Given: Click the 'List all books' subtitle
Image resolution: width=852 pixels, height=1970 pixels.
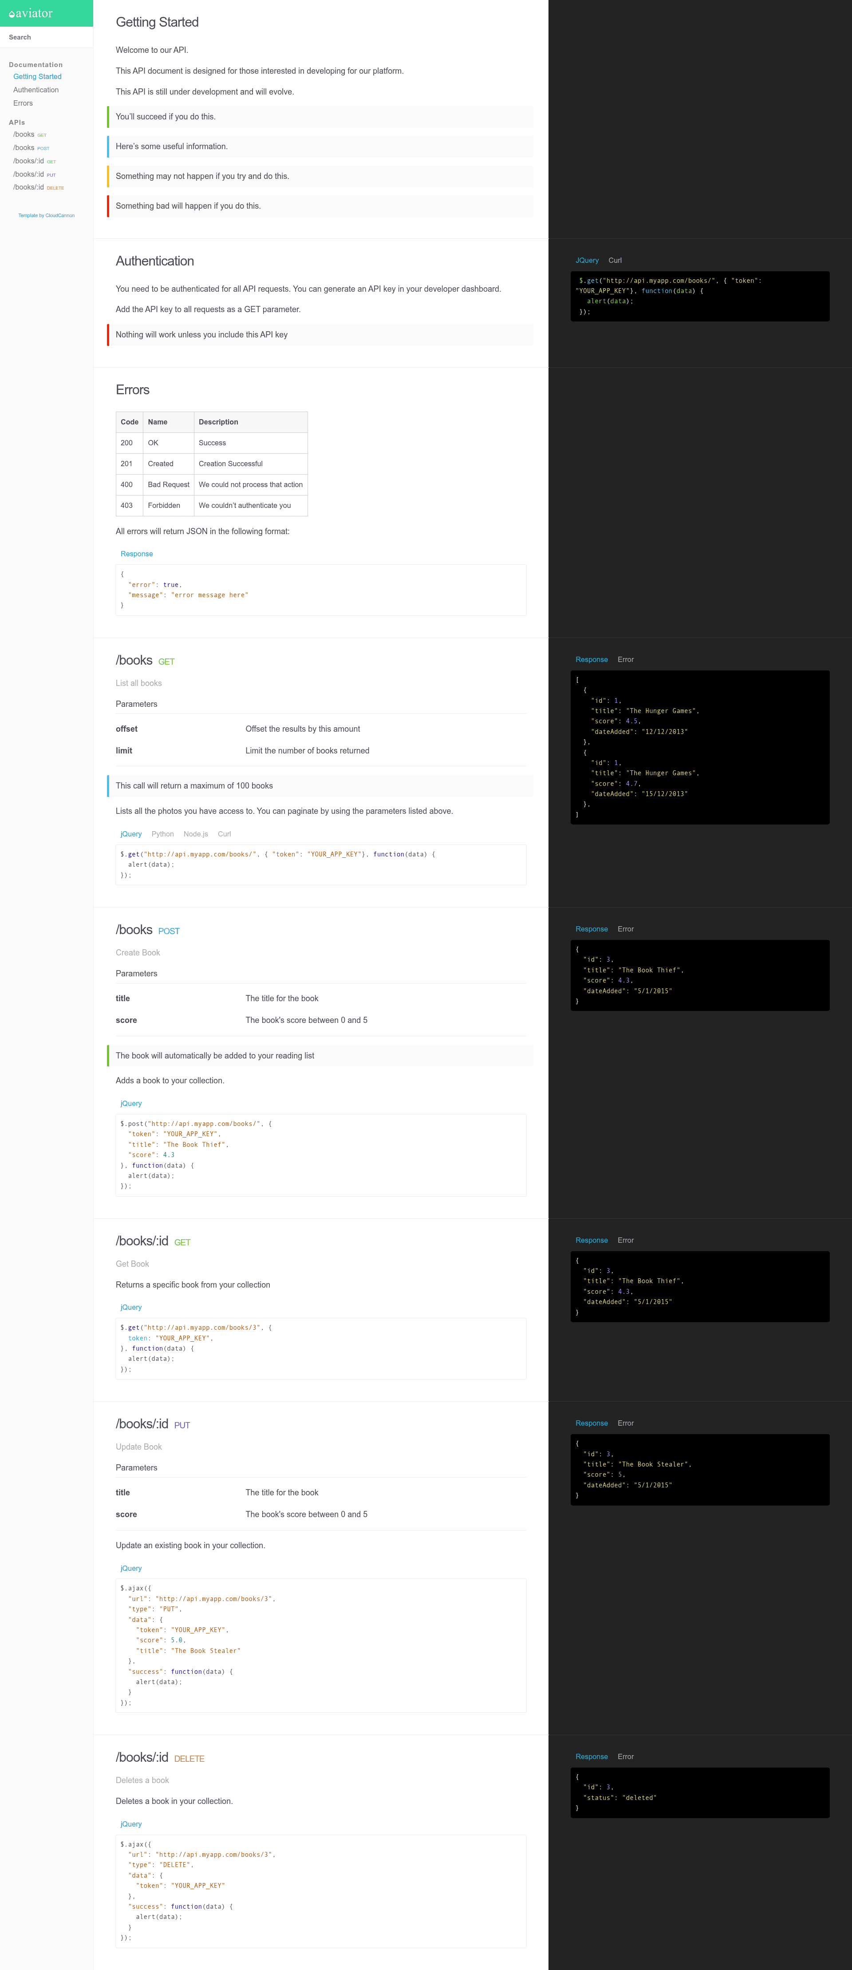Looking at the screenshot, I should [x=139, y=684].
